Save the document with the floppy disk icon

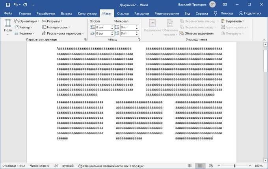point(8,5)
